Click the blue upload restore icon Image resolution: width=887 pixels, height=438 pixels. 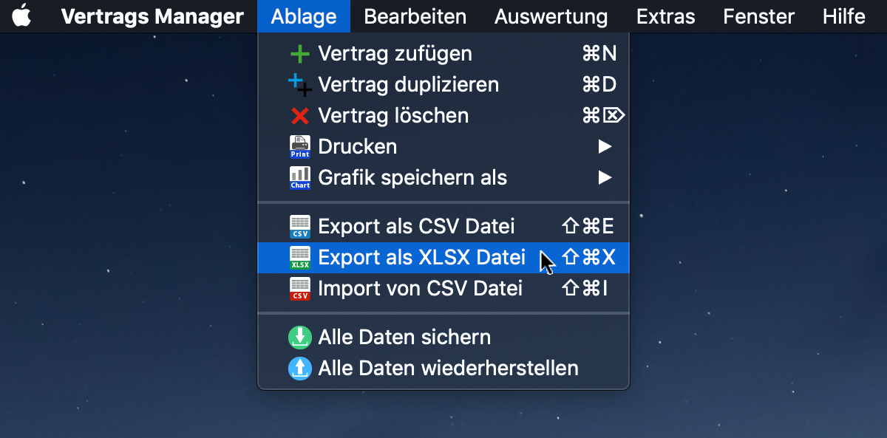[x=299, y=368]
